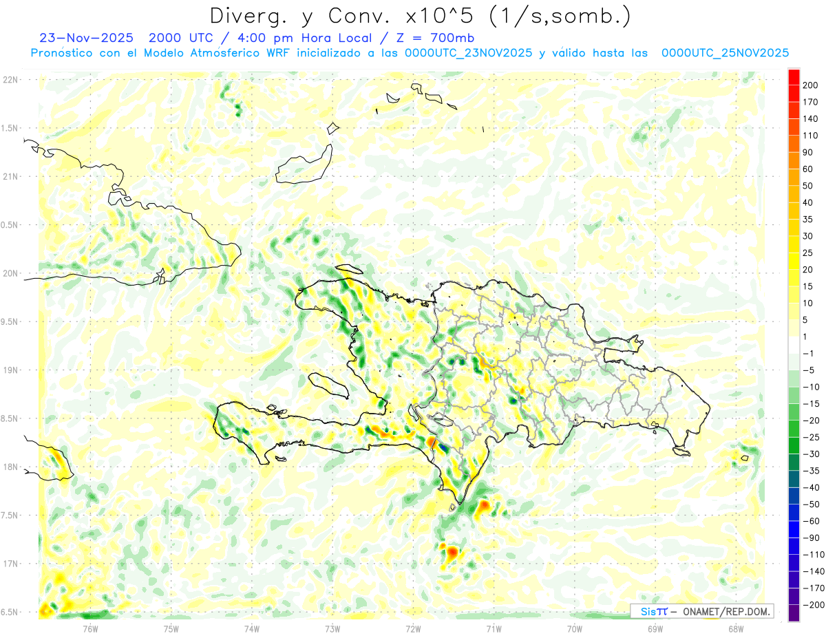
Task: Click the '20N' latitude axis label
Action: 10,273
